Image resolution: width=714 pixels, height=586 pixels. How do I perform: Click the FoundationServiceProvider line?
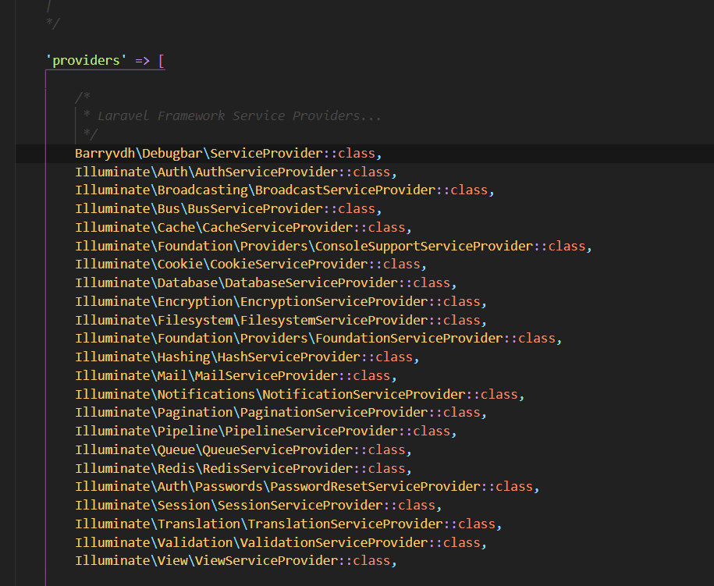click(318, 339)
